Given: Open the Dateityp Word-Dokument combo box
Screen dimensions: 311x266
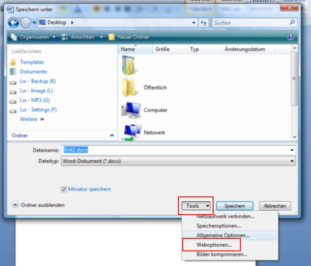Looking at the screenshot, I should (178, 161).
